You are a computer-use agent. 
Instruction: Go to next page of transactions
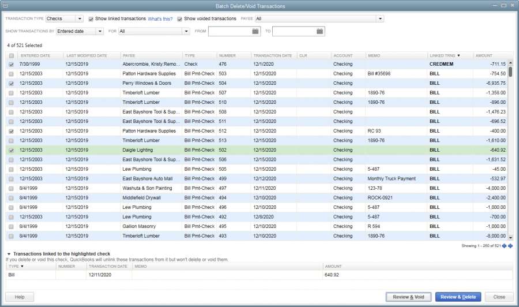[510, 246]
